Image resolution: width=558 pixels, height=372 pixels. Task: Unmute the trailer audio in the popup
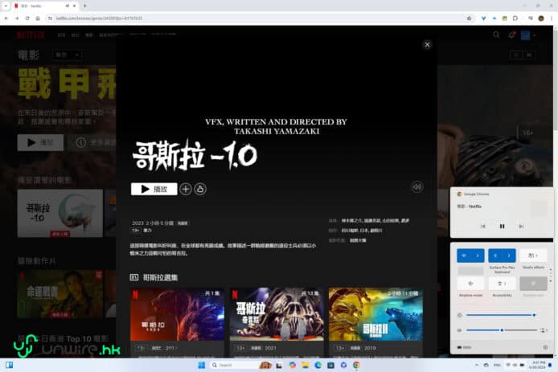pos(416,186)
